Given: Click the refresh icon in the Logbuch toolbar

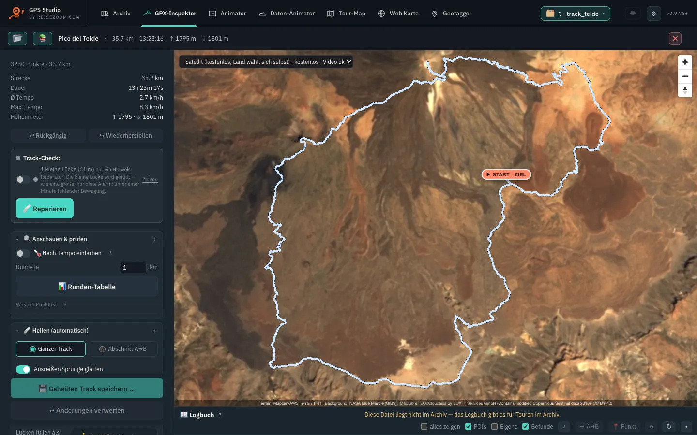Looking at the screenshot, I should click(669, 427).
